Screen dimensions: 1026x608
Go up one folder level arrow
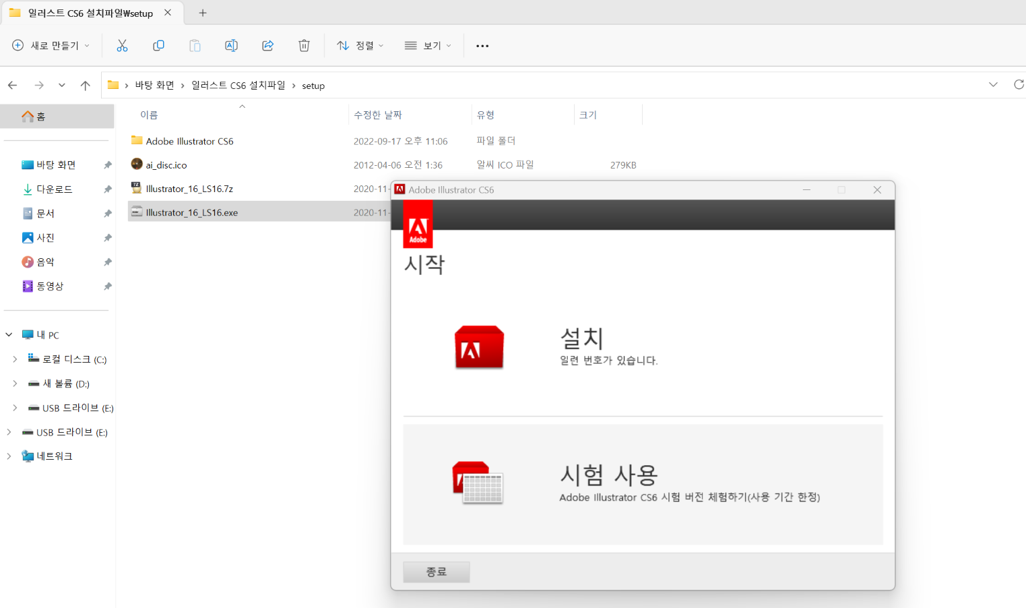pos(85,86)
